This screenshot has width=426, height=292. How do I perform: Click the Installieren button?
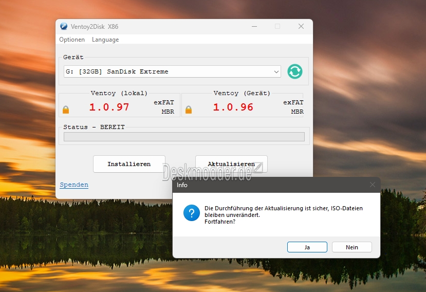(x=129, y=164)
